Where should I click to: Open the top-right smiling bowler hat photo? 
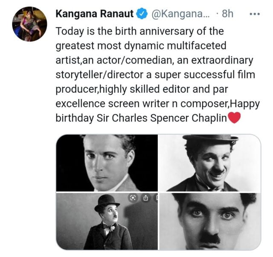point(209,163)
